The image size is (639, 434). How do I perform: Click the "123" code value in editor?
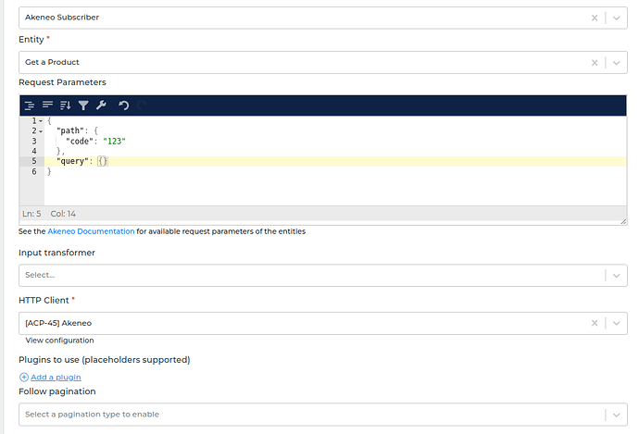point(114,142)
